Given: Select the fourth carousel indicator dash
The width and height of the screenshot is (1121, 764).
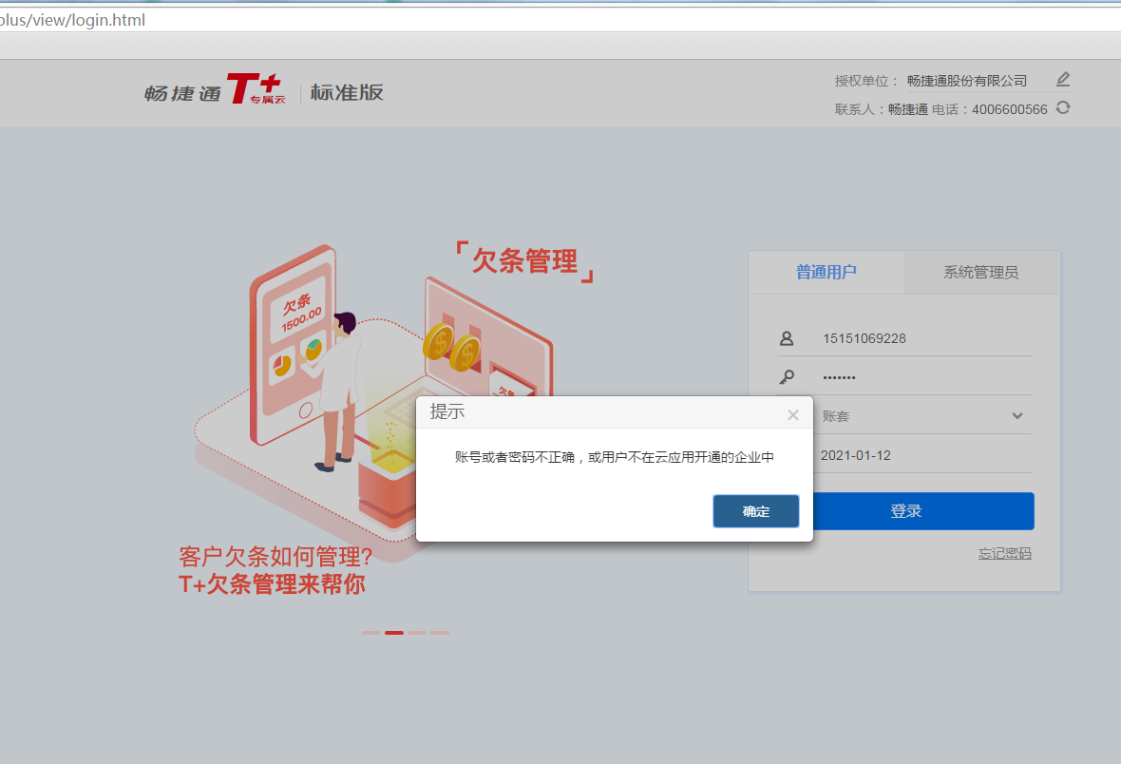Looking at the screenshot, I should click(x=440, y=632).
